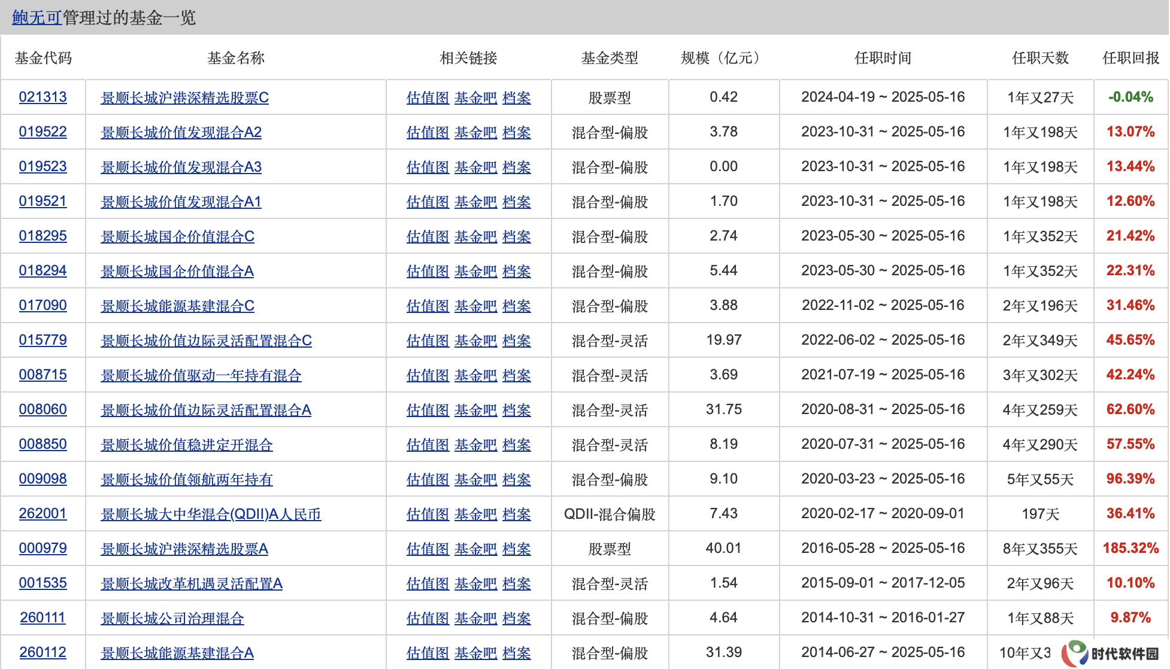Open fund code 019522
Viewport: 1170px width, 669px height.
pyautogui.click(x=43, y=132)
